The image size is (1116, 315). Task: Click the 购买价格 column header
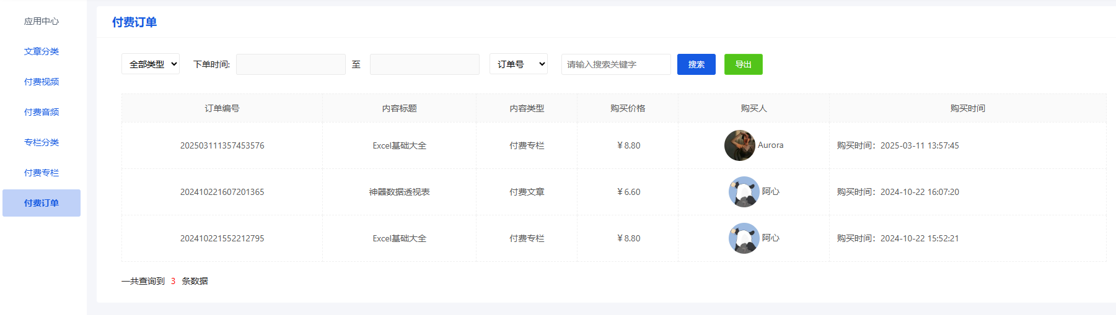point(628,108)
